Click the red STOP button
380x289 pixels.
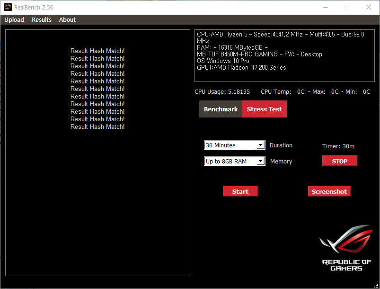pos(339,161)
